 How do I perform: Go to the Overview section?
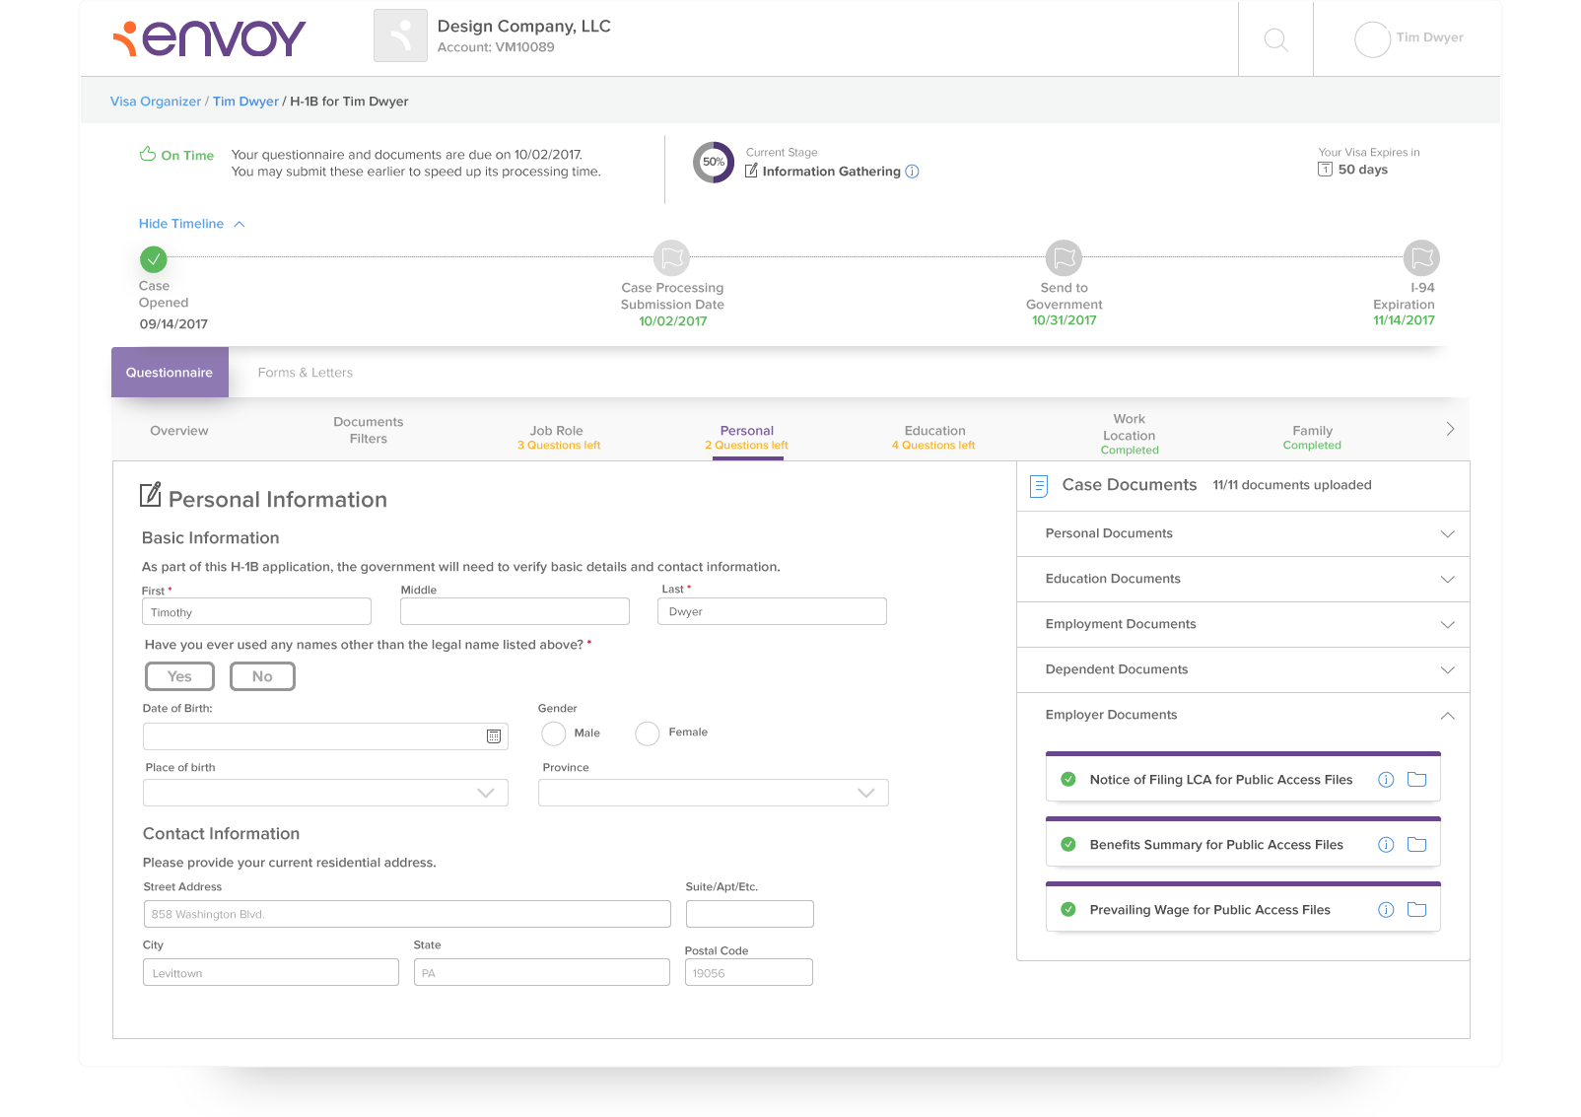179,431
